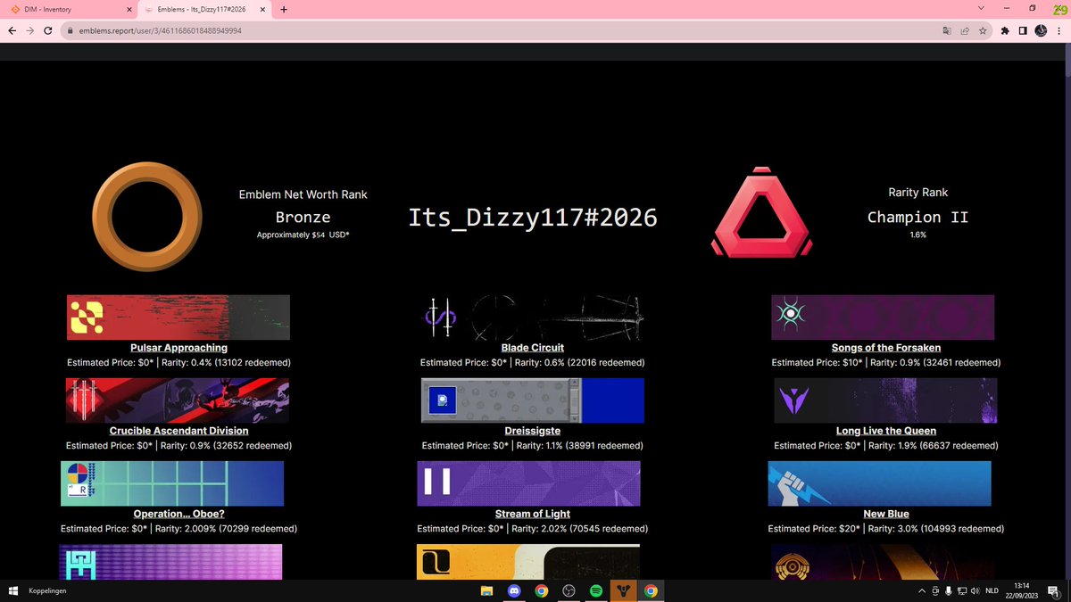
Task: Open a new browser tab
Action: (x=284, y=10)
